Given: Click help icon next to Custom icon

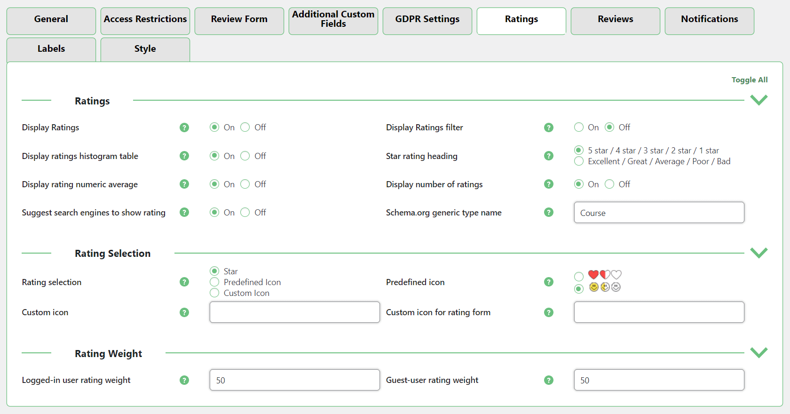Looking at the screenshot, I should (x=184, y=312).
